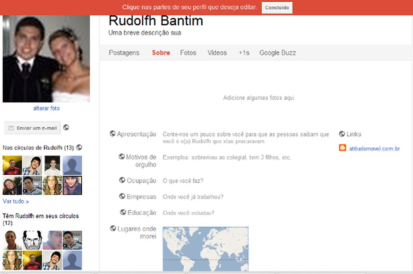The image size is (413, 274).
Task: Open the Vídeos tab
Action: (217, 53)
